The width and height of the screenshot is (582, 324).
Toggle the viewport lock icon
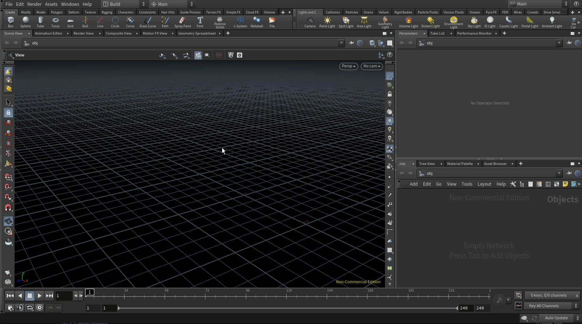click(x=390, y=94)
